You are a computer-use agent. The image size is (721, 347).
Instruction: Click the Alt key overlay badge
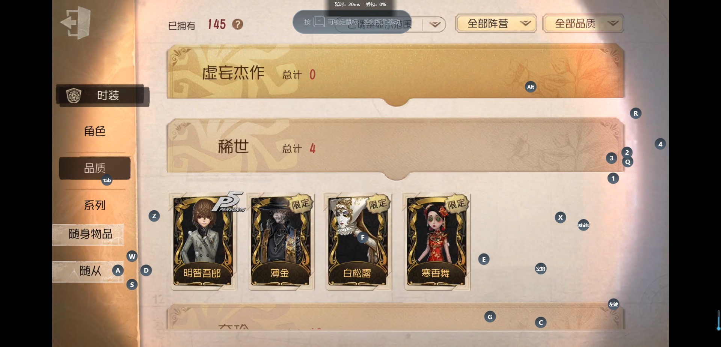(x=530, y=87)
